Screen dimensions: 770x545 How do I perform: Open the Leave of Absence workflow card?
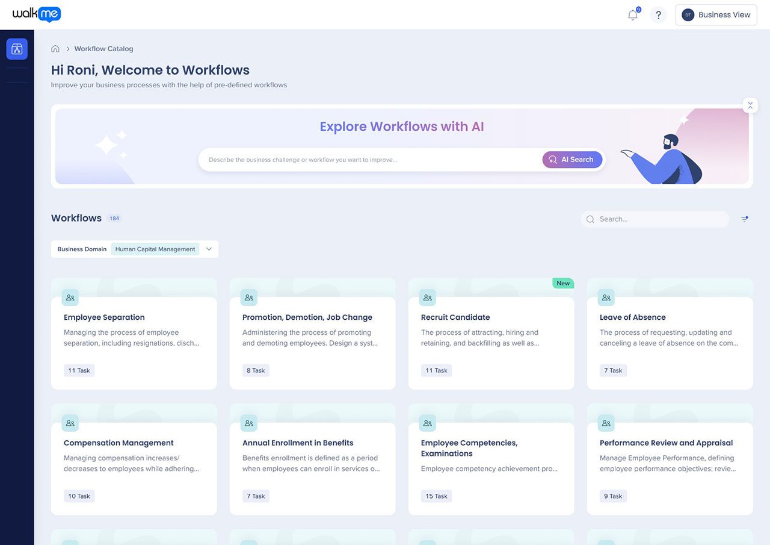point(670,334)
